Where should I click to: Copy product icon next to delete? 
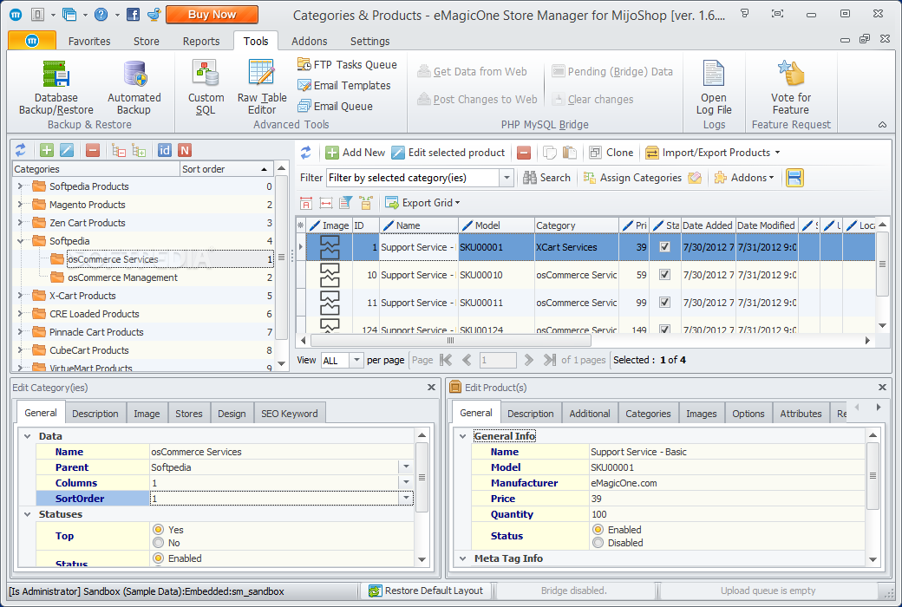(550, 153)
